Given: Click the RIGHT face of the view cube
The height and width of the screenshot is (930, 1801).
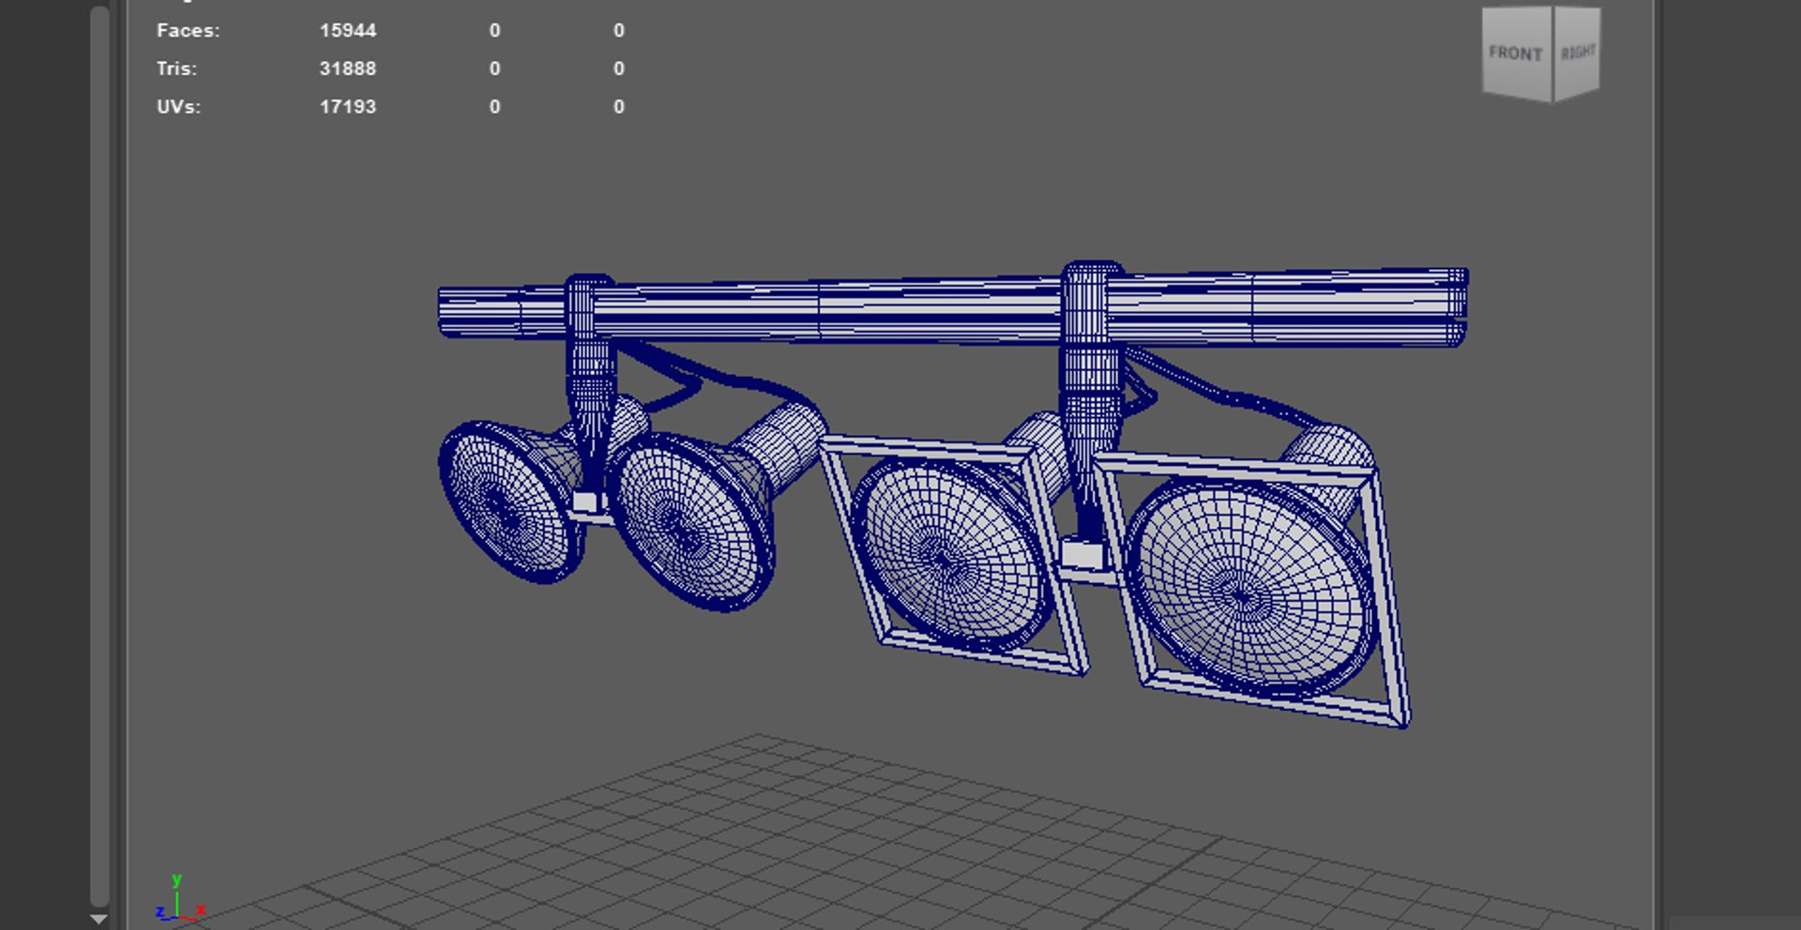Looking at the screenshot, I should pos(1578,52).
